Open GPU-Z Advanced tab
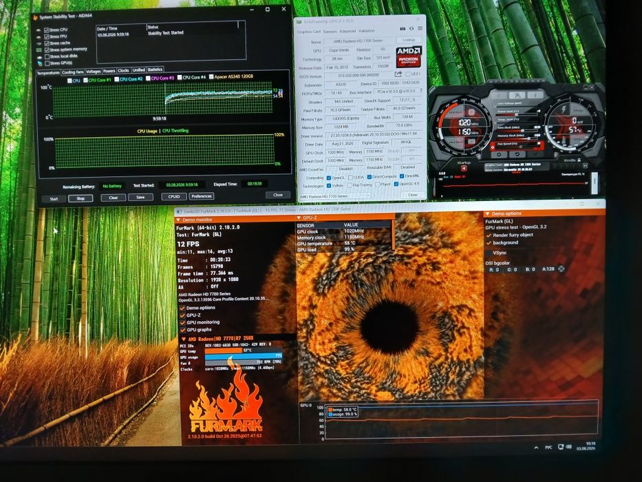 (x=347, y=31)
